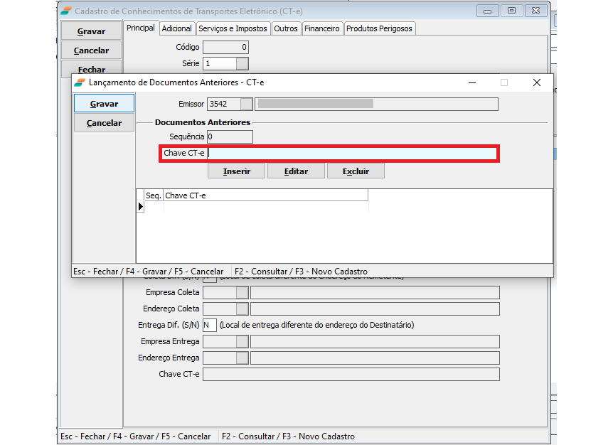This screenshot has height=445, width=613.
Task: Open the Produtos Perigosos tab
Action: coord(378,28)
